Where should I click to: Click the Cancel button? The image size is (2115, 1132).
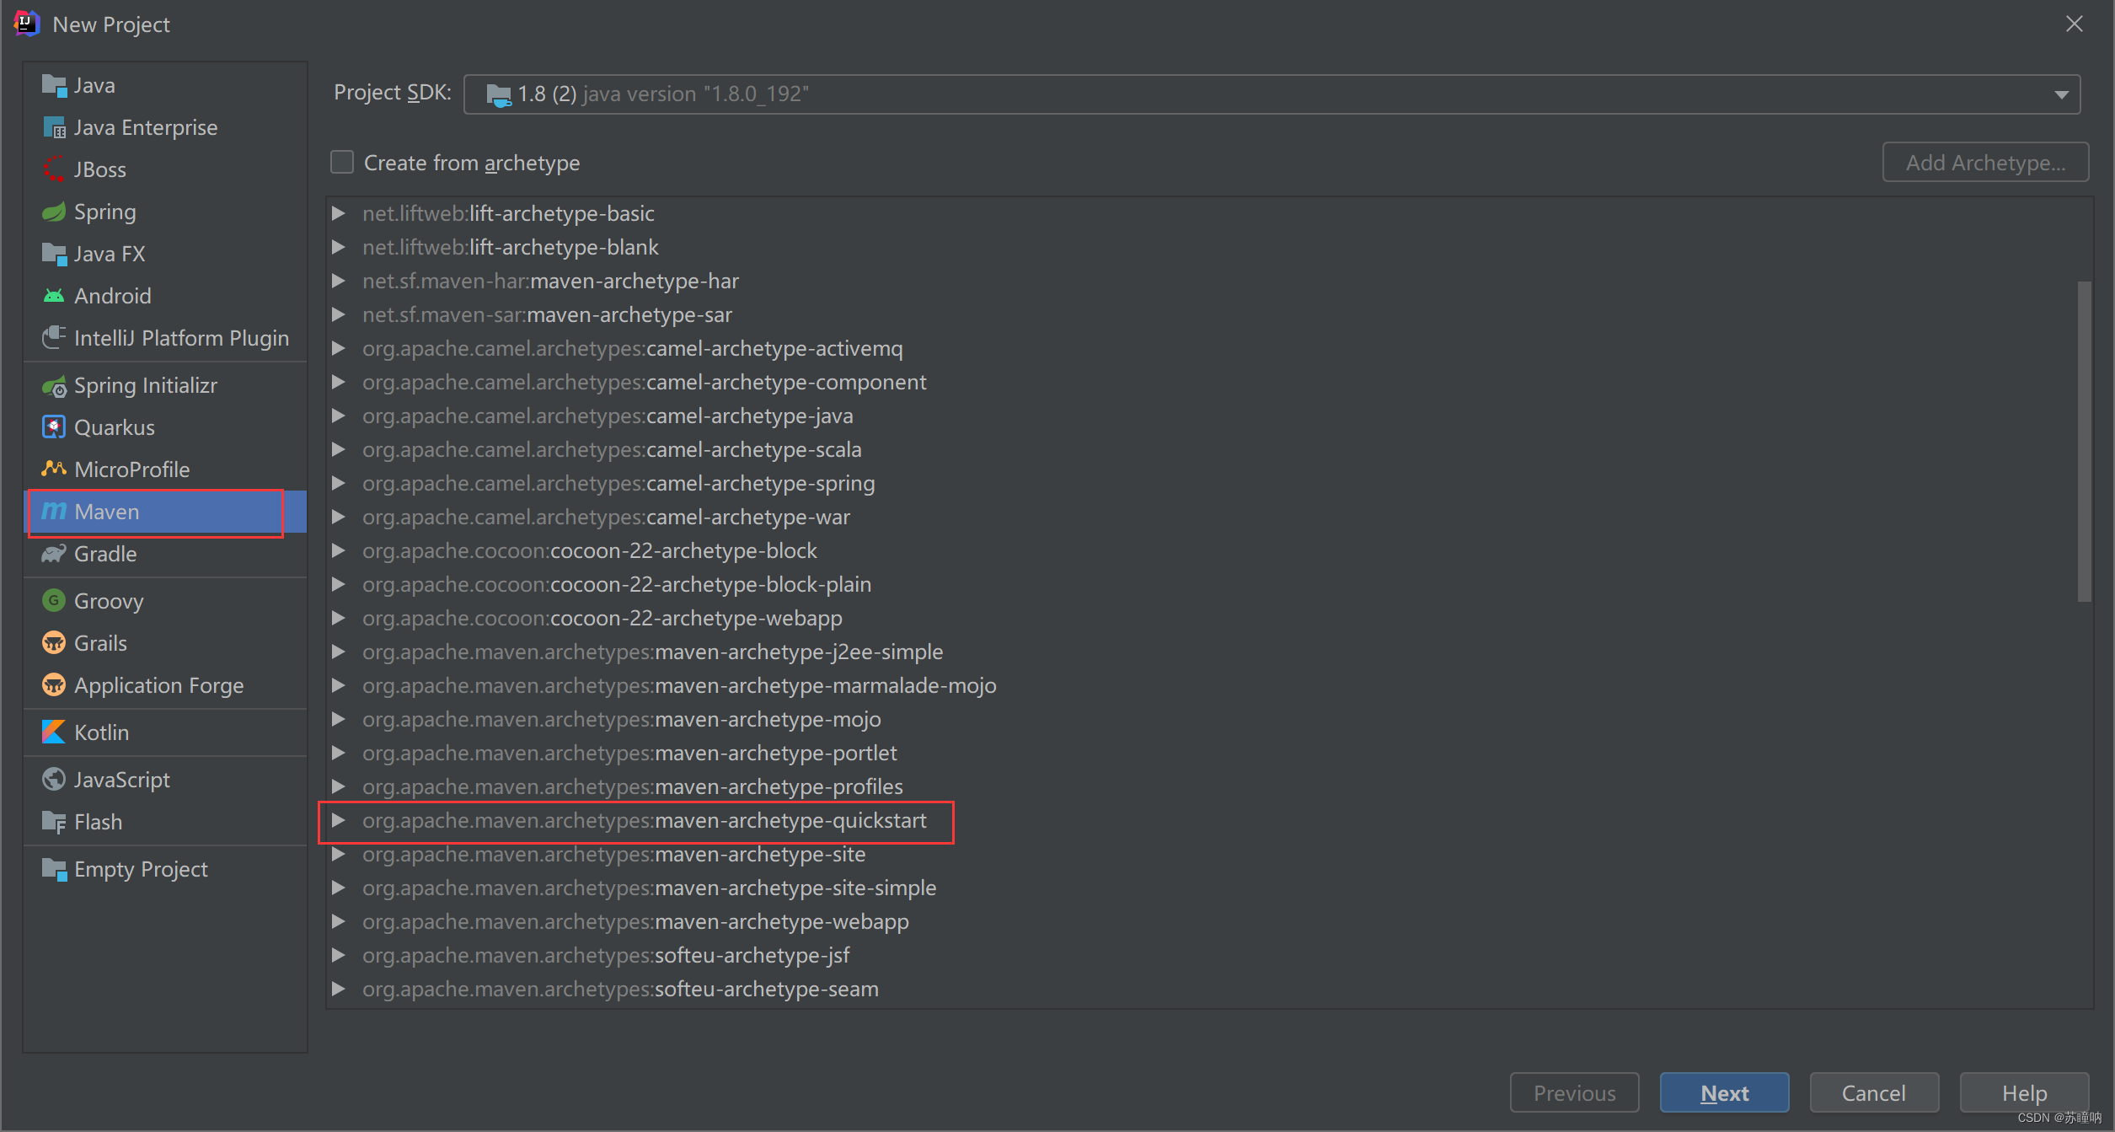1874,1092
